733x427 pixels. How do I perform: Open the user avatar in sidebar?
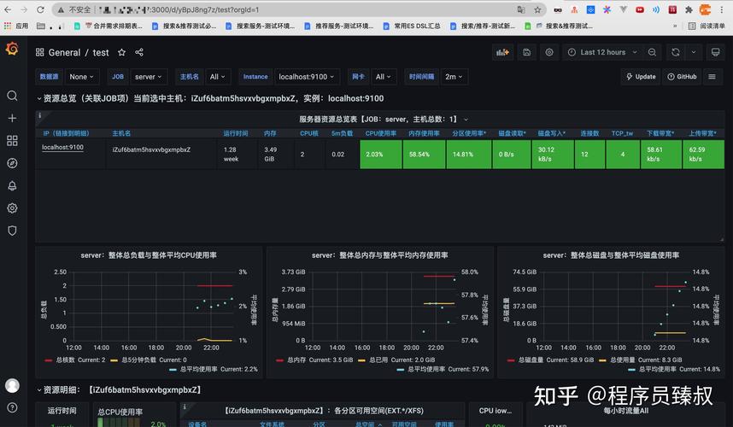pyautogui.click(x=12, y=385)
